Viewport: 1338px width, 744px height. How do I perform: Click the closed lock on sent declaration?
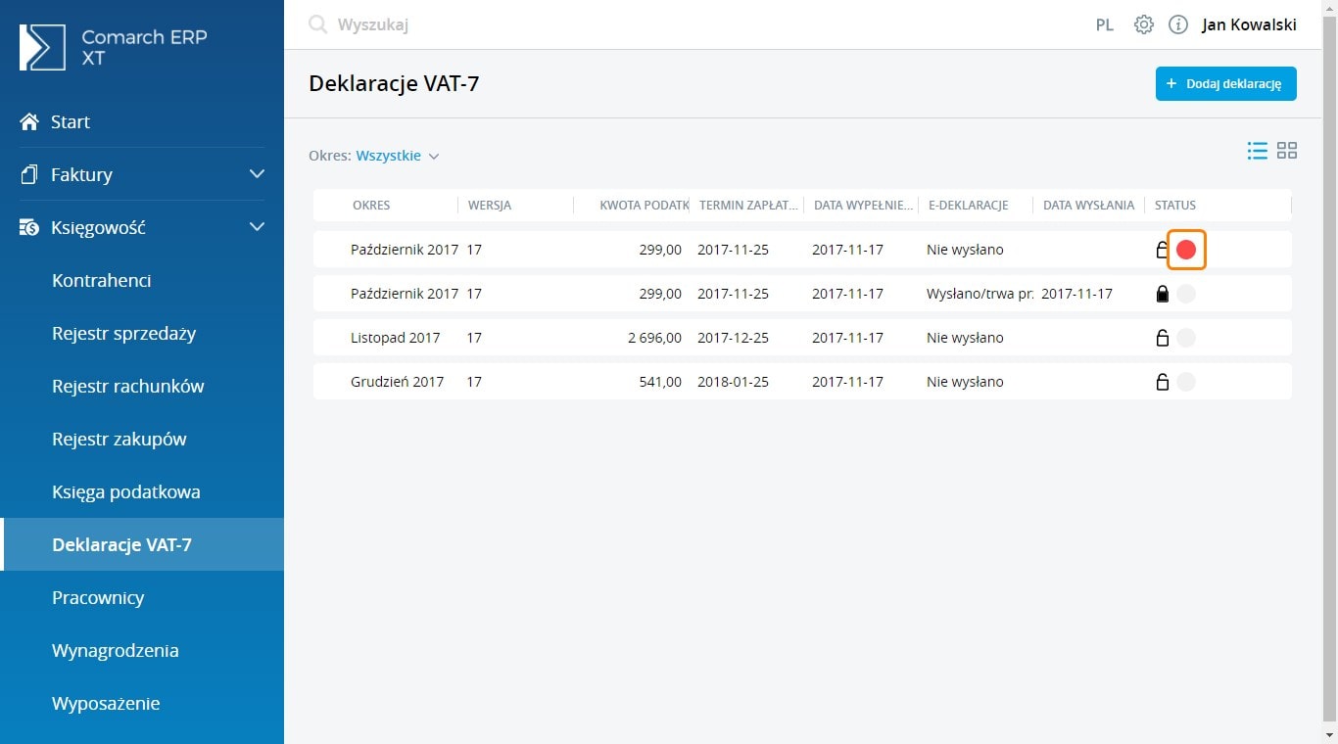coord(1163,294)
